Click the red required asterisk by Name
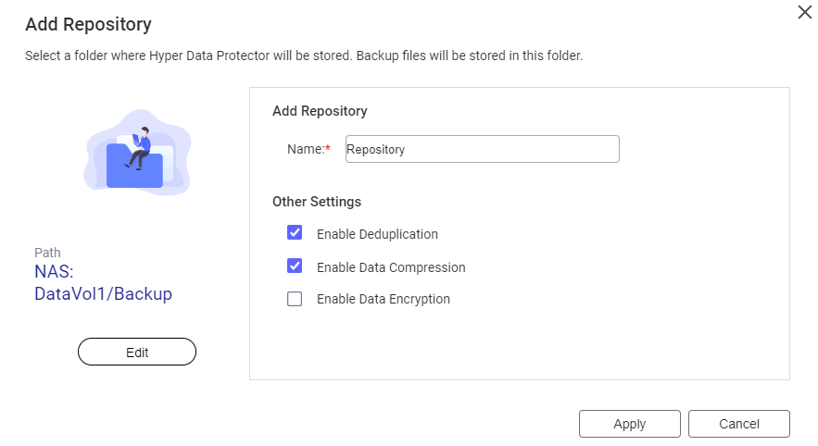 pyautogui.click(x=328, y=148)
